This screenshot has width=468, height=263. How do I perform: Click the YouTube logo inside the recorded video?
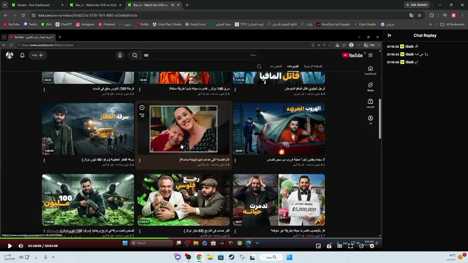point(352,55)
